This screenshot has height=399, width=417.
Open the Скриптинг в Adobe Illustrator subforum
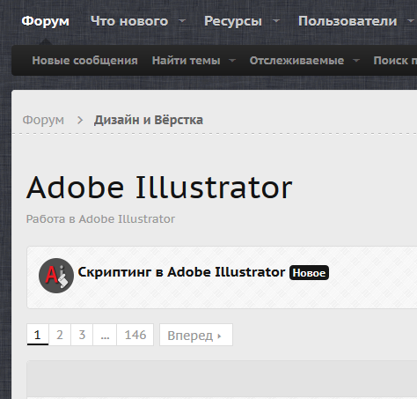[x=181, y=272]
